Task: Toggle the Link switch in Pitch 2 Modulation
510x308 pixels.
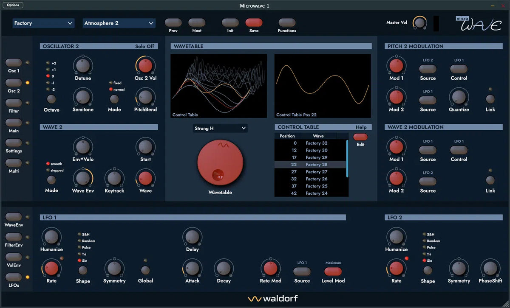Action: point(490,99)
